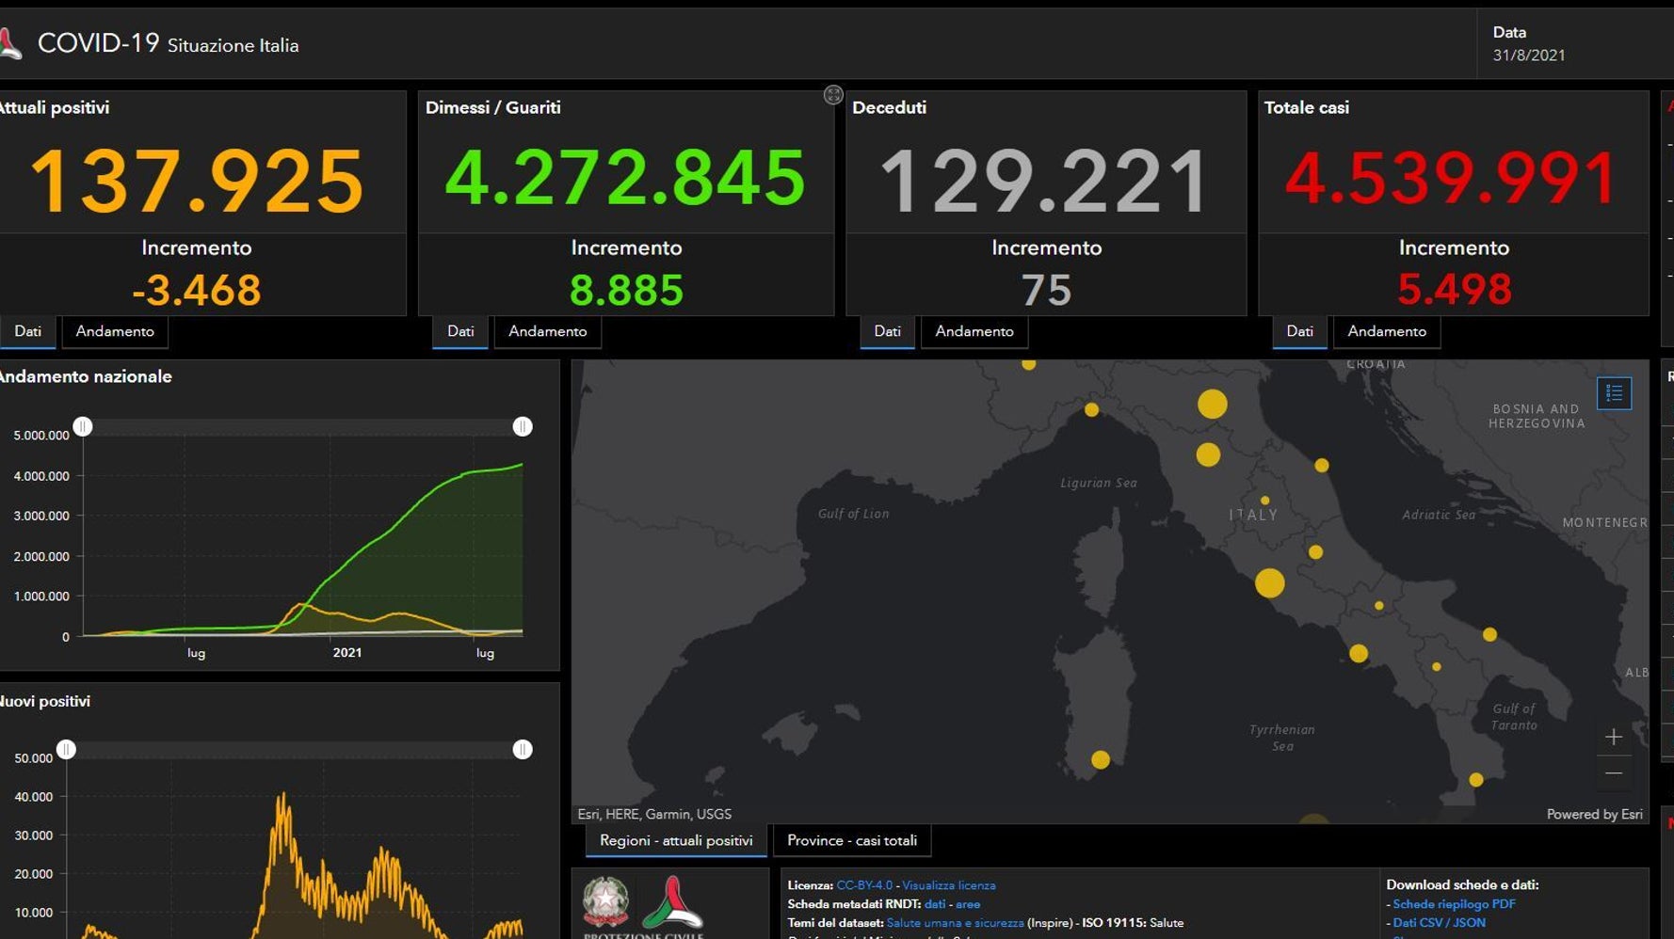This screenshot has width=1674, height=939.
Task: Click the Protezione Civile tricolor logo
Action: pos(671,903)
